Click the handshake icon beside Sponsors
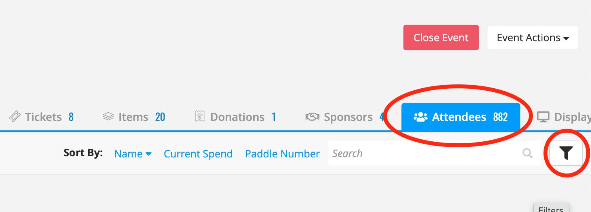Screen dimensions: 591x212 (x=312, y=117)
